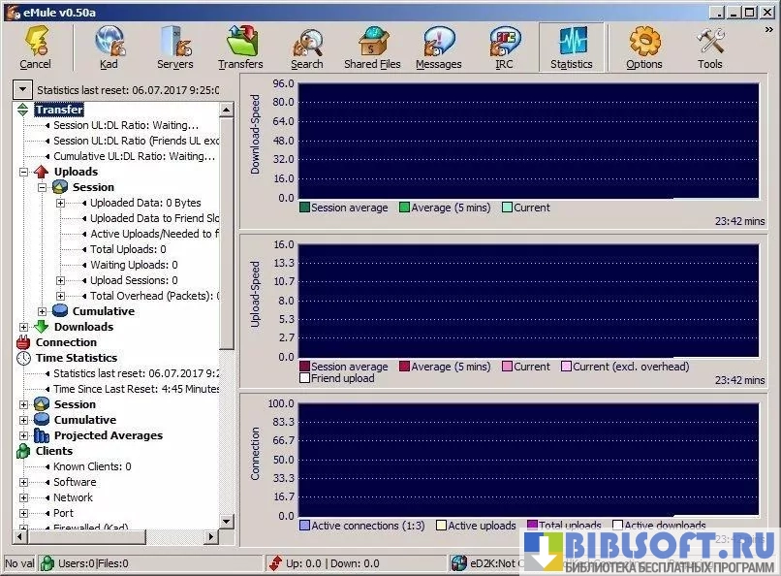The height and width of the screenshot is (576, 781).
Task: Select the Time Statistics tree item
Action: (76, 358)
